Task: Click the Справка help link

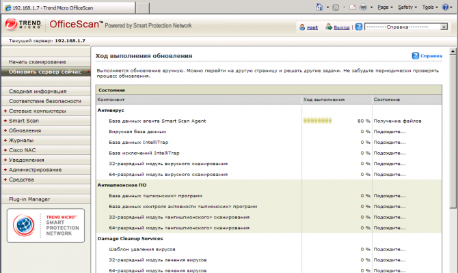Action: pos(431,56)
